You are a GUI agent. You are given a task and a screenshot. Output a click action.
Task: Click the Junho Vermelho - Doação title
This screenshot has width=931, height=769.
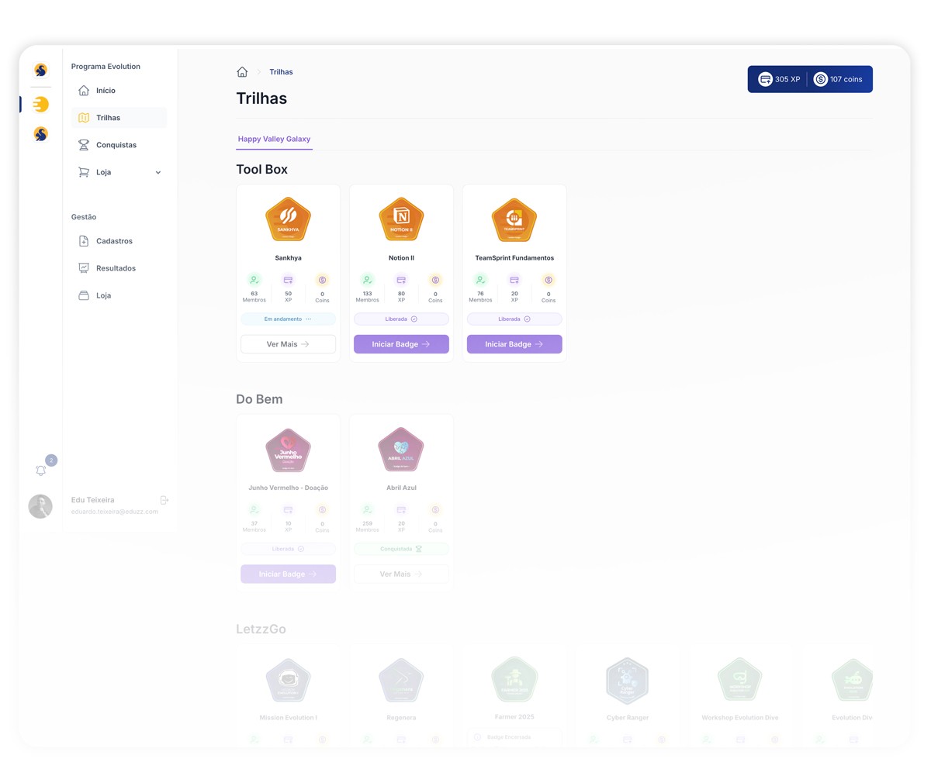[288, 488]
